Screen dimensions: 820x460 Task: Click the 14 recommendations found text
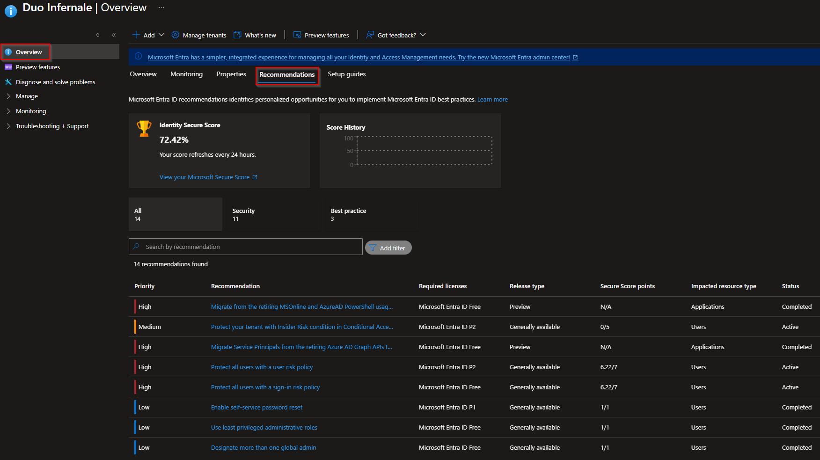[x=171, y=264]
